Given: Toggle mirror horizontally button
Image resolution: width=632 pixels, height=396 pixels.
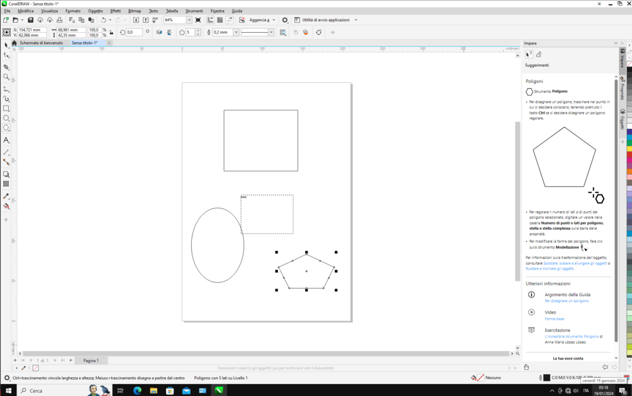Looking at the screenshot, I should 159,32.
